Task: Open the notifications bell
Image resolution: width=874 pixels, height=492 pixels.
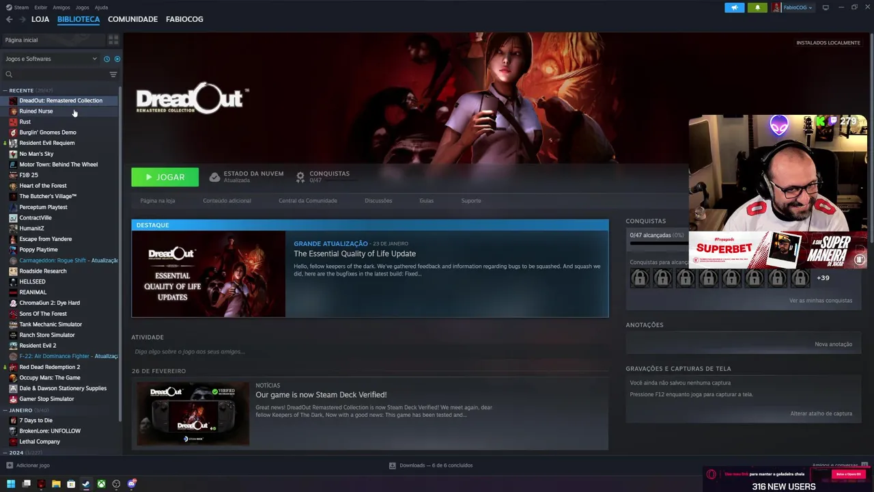Action: pyautogui.click(x=757, y=8)
